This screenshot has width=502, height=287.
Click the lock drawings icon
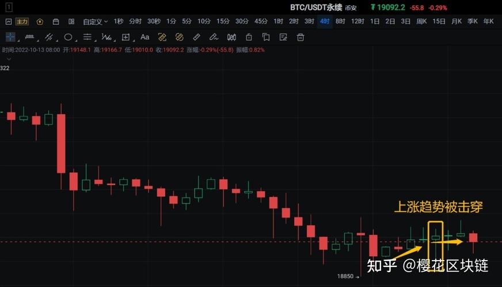(x=249, y=37)
